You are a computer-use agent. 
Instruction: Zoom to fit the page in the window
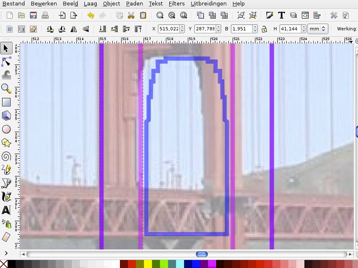pos(184,15)
